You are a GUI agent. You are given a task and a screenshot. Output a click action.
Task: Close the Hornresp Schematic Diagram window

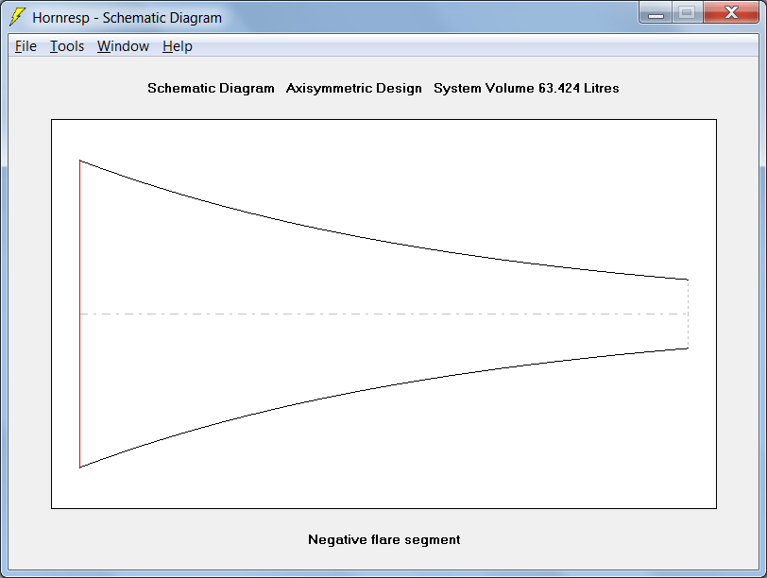731,12
